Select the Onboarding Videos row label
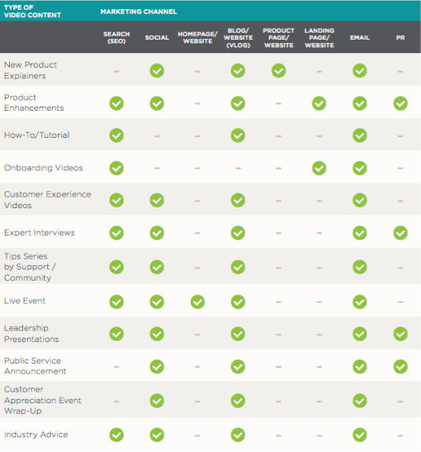The width and height of the screenshot is (421, 452). point(44,168)
